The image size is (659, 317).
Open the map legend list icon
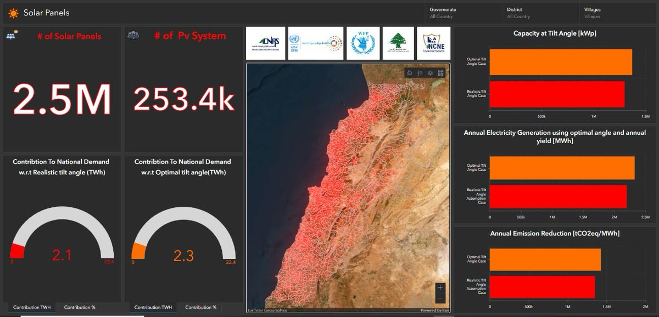(x=420, y=73)
